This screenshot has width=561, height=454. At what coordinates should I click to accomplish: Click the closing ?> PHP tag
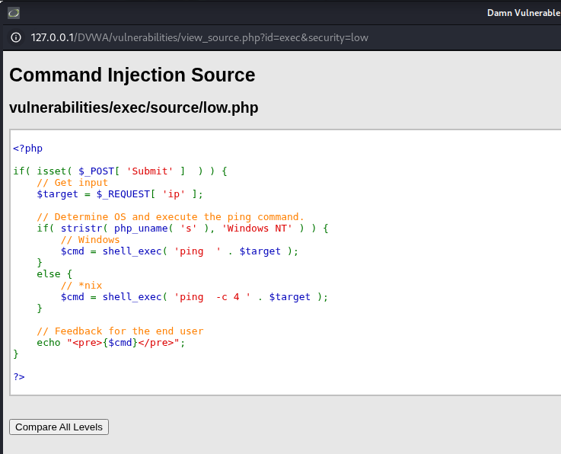(19, 377)
